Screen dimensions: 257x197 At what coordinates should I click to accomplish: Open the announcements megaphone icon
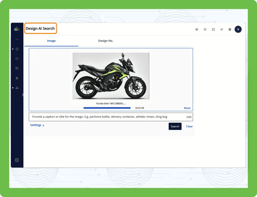click(197, 29)
